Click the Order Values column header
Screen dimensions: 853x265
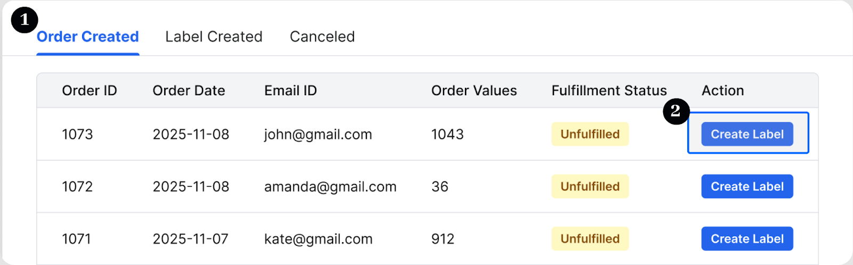click(474, 90)
